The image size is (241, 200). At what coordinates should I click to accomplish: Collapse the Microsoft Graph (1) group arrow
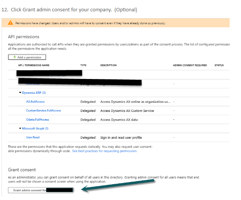[x=20, y=129]
